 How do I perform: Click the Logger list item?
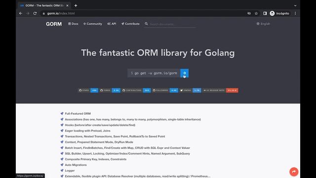pos(70,171)
